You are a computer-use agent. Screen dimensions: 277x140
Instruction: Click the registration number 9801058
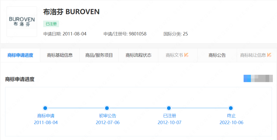pos(138,34)
